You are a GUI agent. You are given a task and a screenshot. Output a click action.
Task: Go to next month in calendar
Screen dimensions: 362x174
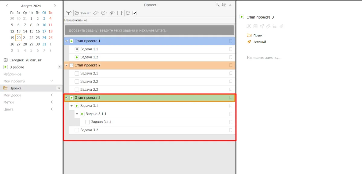click(x=55, y=6)
